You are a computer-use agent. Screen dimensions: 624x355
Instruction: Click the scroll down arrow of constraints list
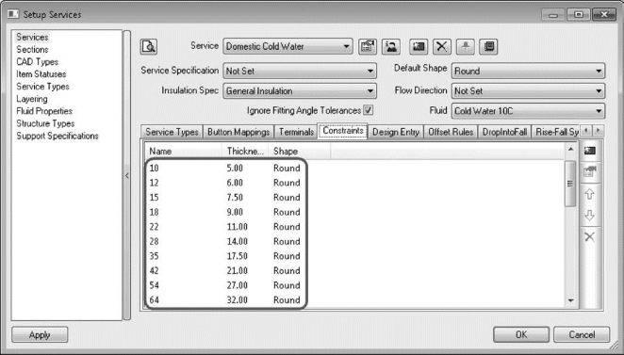[x=570, y=300]
